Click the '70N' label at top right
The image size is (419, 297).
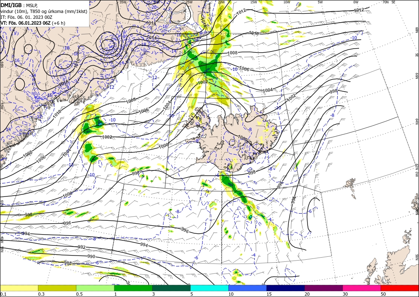(385, 2)
